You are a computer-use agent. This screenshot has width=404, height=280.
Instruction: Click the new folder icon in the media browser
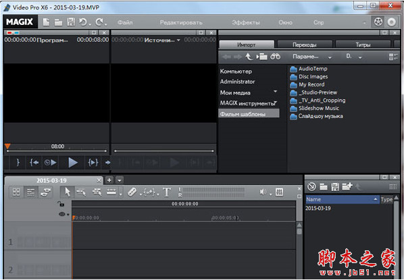262,57
